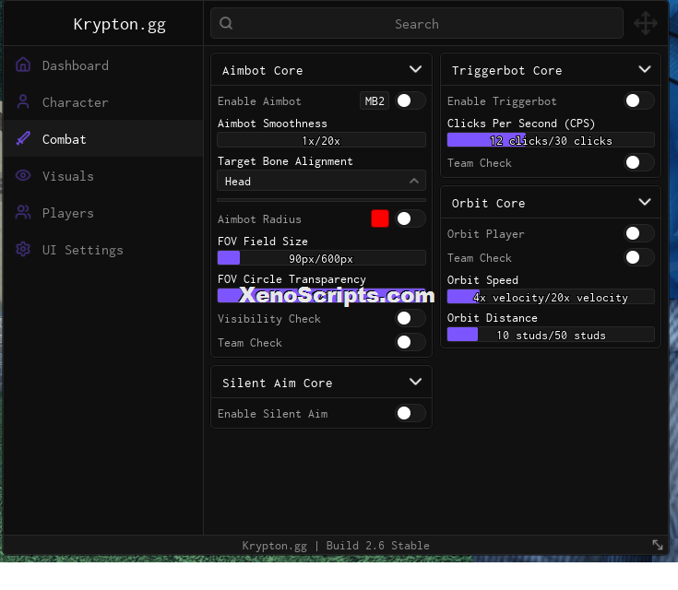The width and height of the screenshot is (678, 590).
Task: Click the Silent Aim Core heading
Action: pos(277,383)
